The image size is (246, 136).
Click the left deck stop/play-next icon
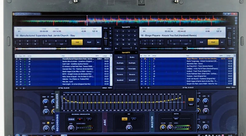98,42
